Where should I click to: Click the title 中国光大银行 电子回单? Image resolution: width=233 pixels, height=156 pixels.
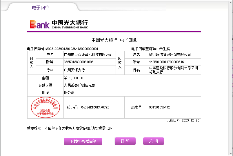[x=114, y=40]
